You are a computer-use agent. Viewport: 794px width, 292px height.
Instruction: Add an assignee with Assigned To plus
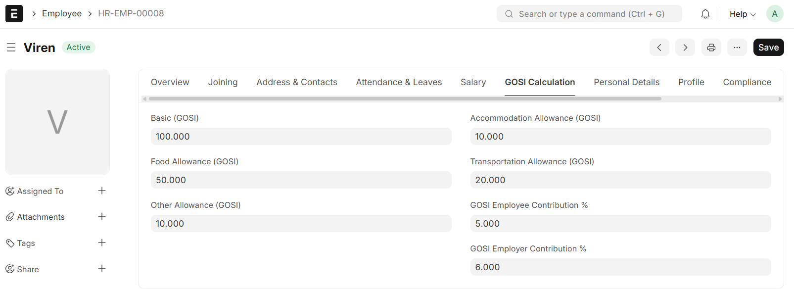click(x=102, y=191)
